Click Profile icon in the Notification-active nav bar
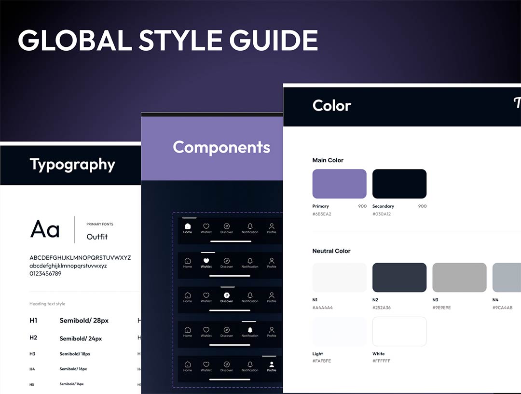Image resolution: width=521 pixels, height=394 pixels. point(272,330)
